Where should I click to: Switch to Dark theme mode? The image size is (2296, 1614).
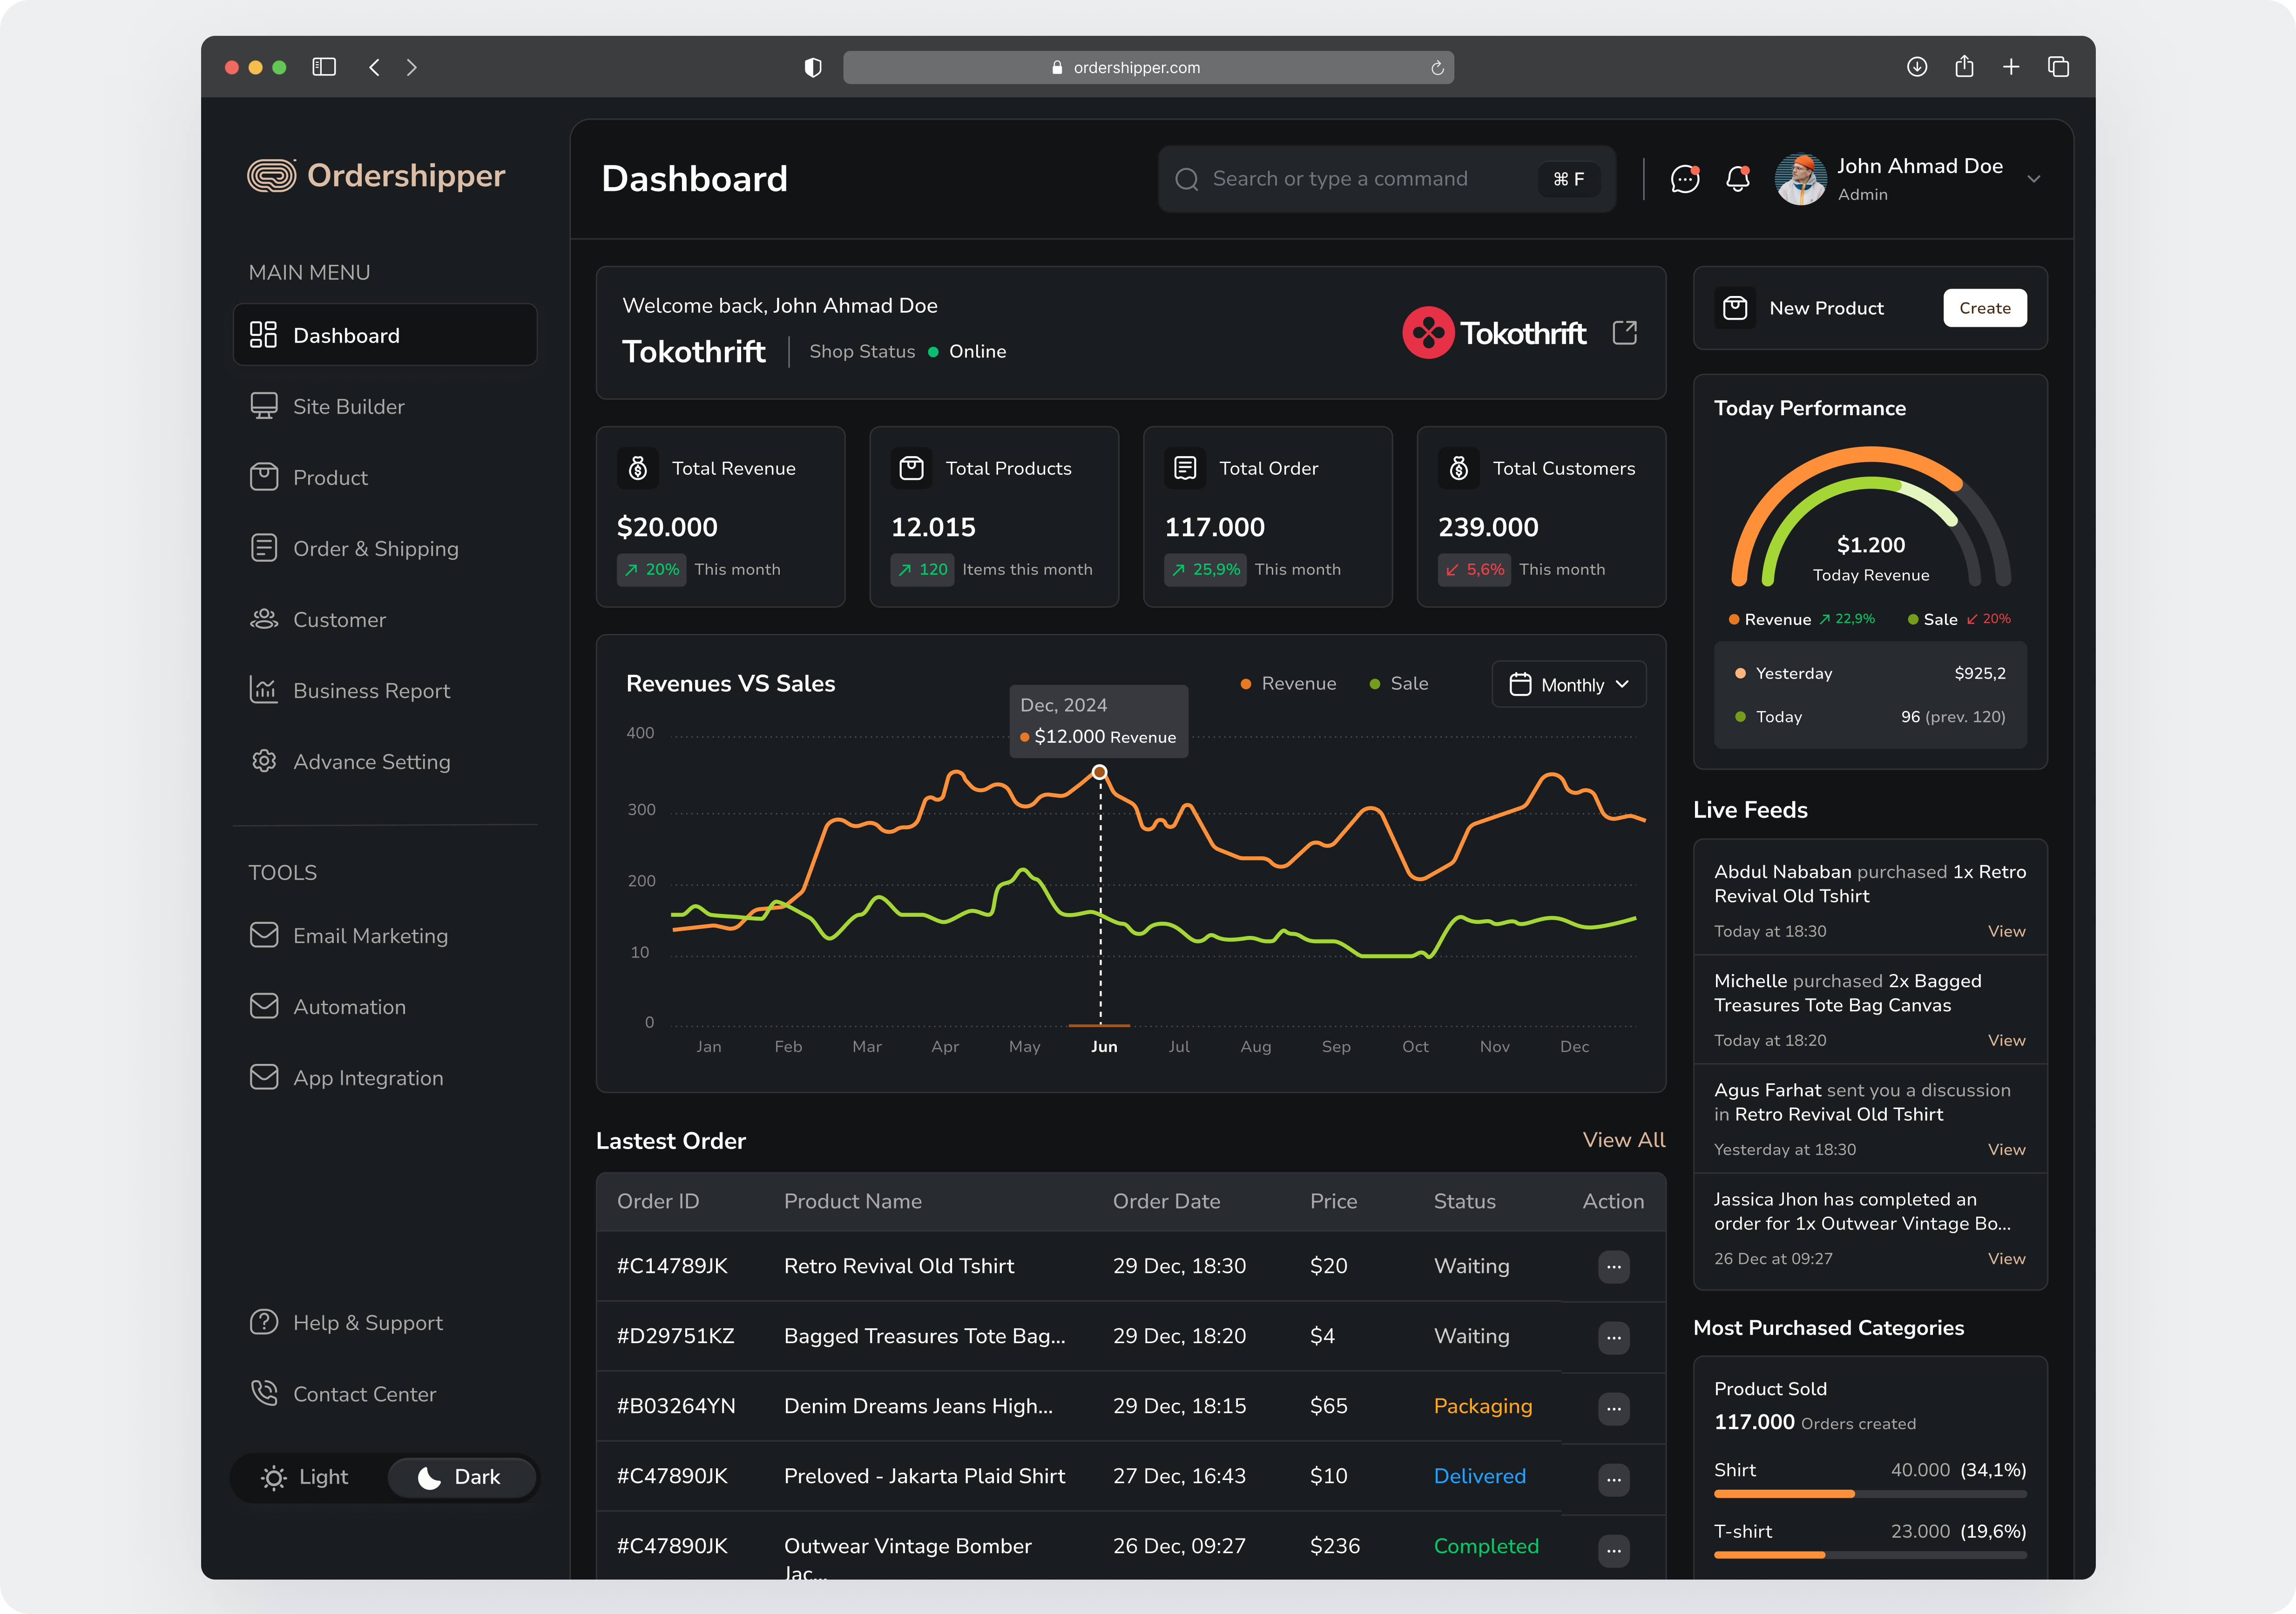tap(461, 1477)
